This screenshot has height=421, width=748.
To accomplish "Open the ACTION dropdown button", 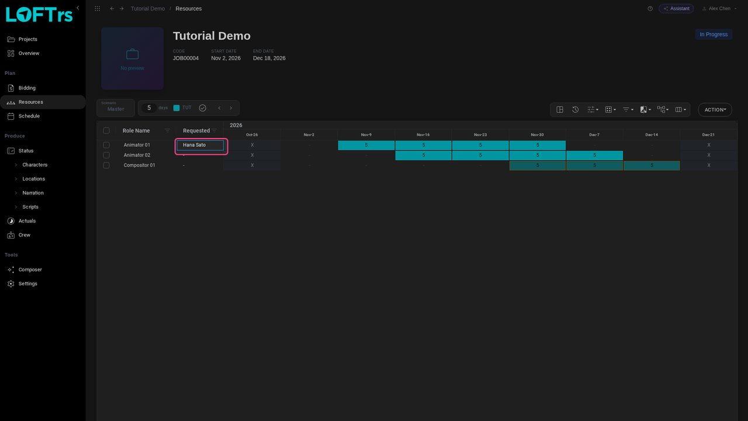I will point(715,109).
